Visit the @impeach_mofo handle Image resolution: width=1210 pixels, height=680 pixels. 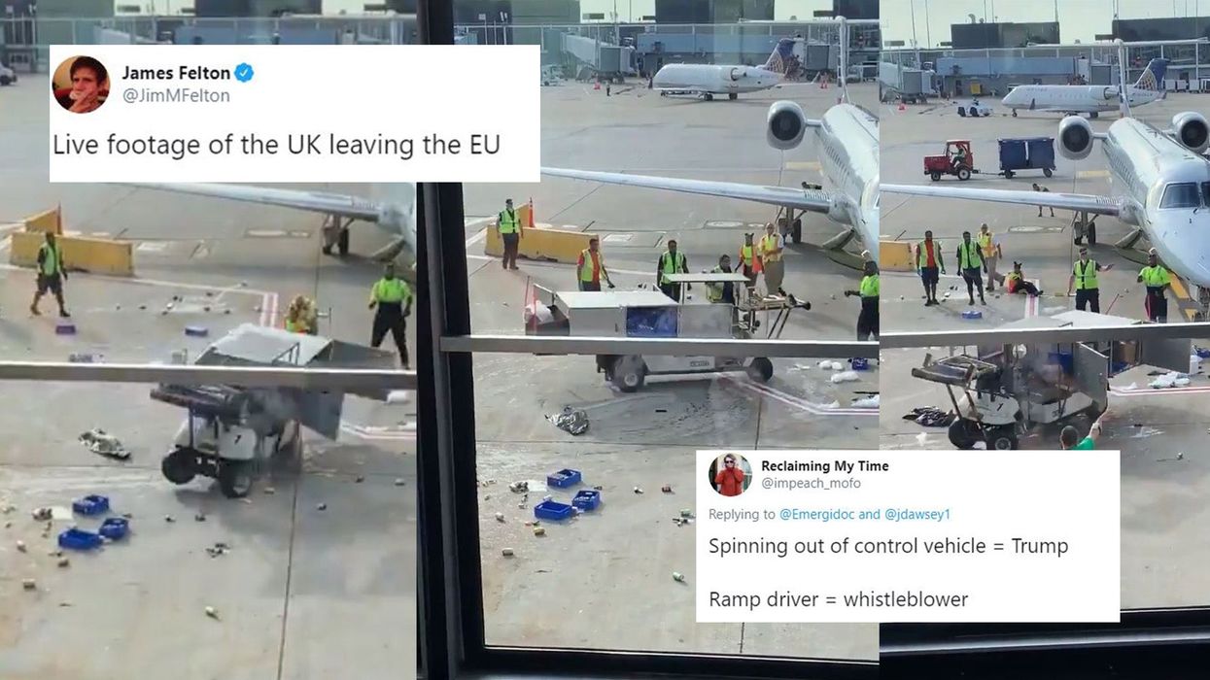click(812, 483)
